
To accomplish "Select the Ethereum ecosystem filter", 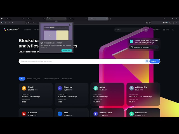I will [51, 79].
